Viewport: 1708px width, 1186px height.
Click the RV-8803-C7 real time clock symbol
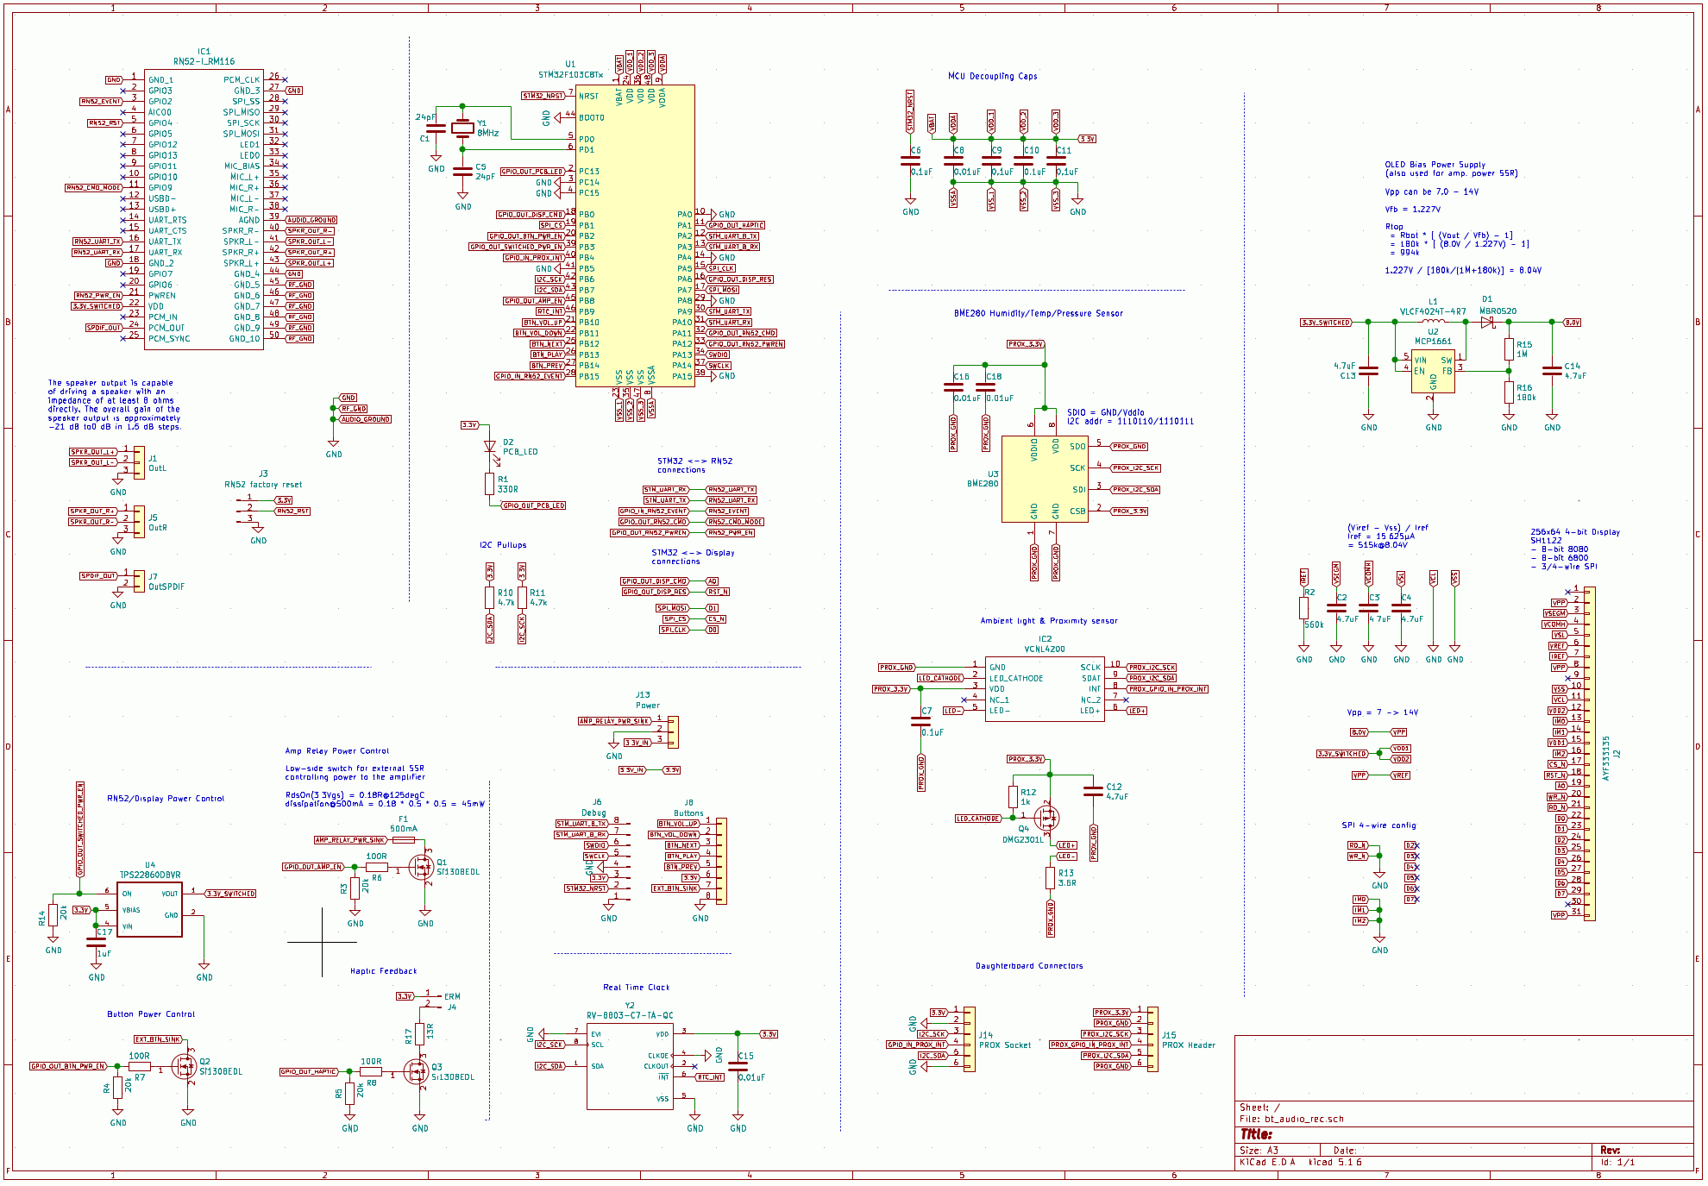630,1066
